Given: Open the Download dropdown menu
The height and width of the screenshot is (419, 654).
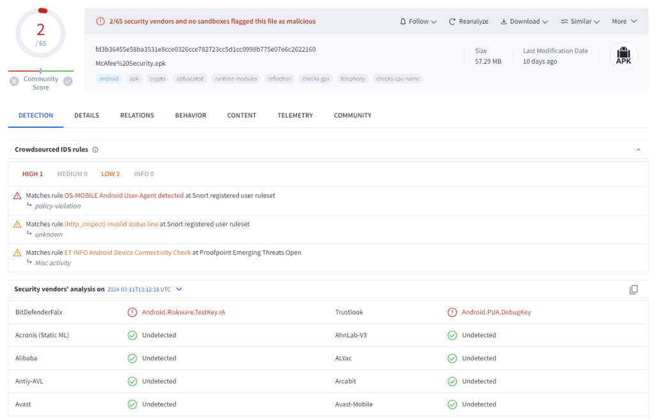Looking at the screenshot, I should (x=524, y=22).
